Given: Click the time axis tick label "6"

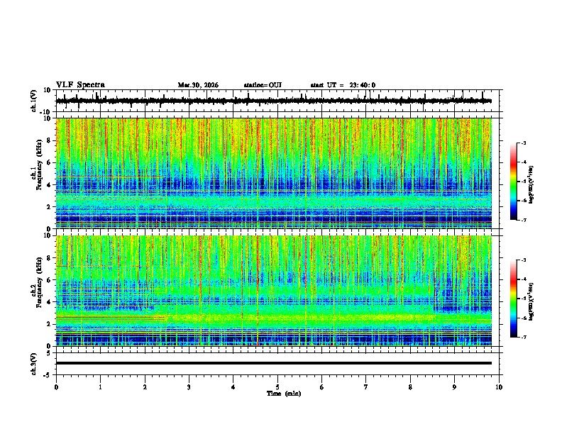Looking at the screenshot, I should pos(322,387).
